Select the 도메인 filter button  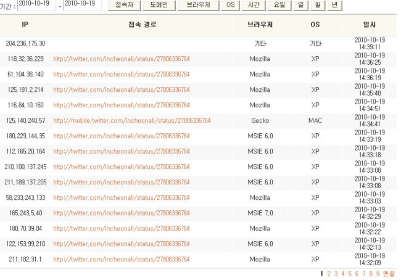pyautogui.click(x=159, y=5)
